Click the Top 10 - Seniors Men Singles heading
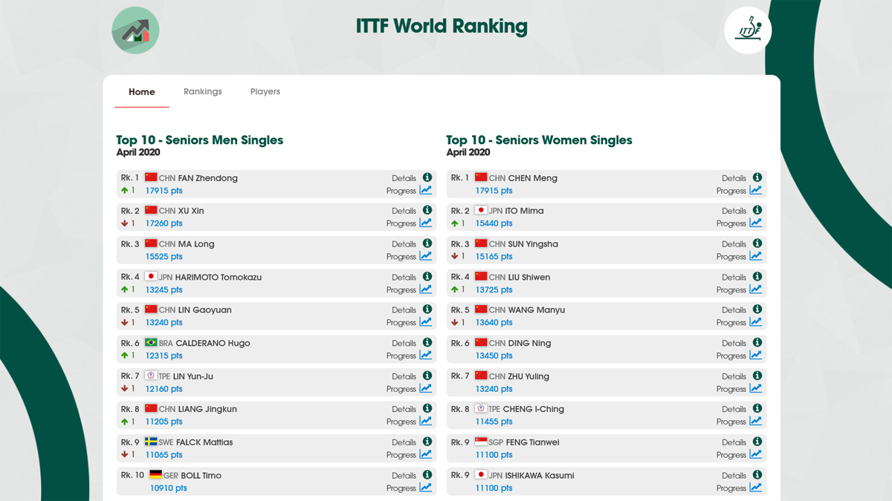The height and width of the screenshot is (501, 892). (199, 140)
